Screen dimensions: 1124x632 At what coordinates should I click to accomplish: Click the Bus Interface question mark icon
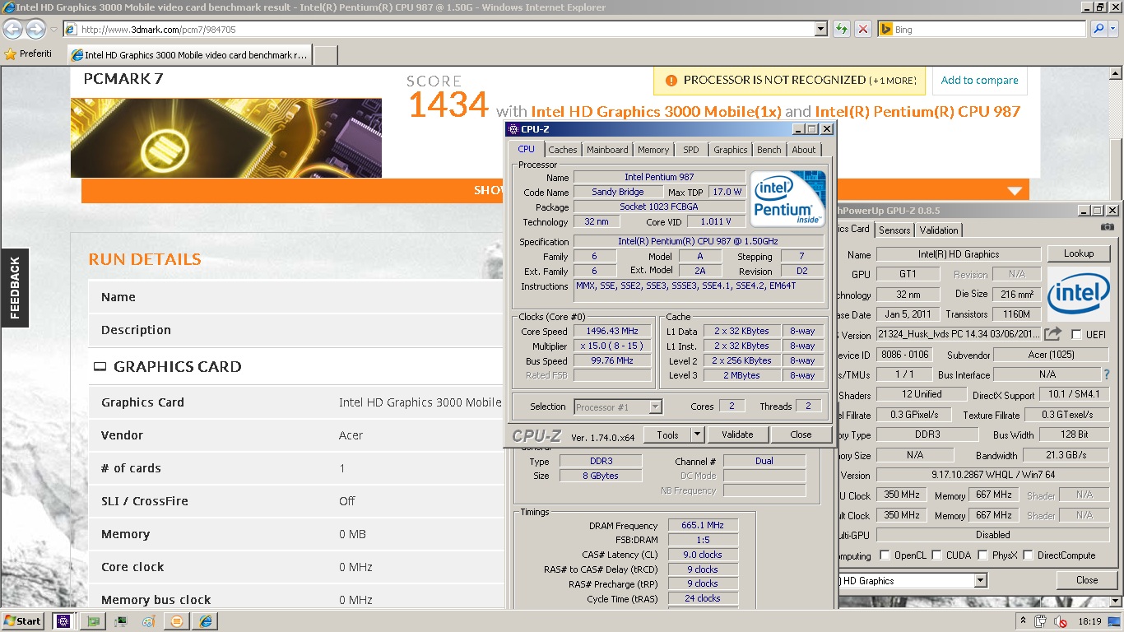[x=1107, y=374]
